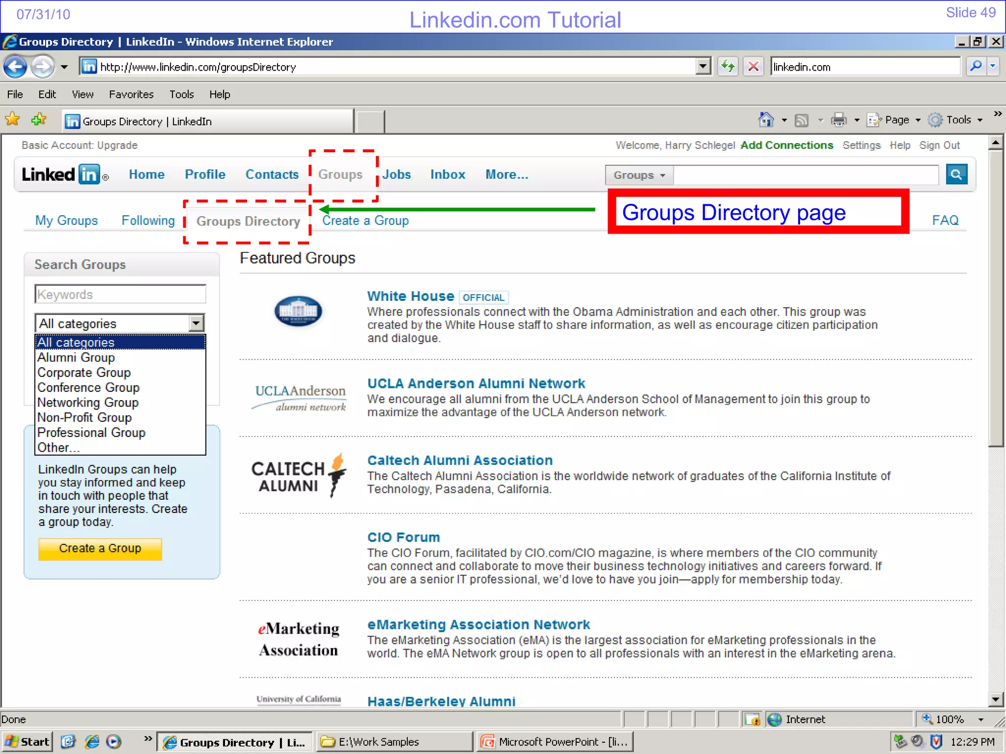This screenshot has height=754, width=1006.
Task: Click the command bar overflow chevron
Action: click(997, 114)
